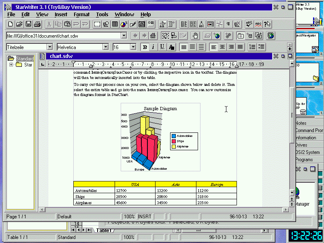Click the Airplanes Asia cell 34500
The height and width of the screenshot is (243, 324).
pos(176,202)
